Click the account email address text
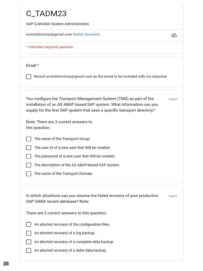 point(49,34)
